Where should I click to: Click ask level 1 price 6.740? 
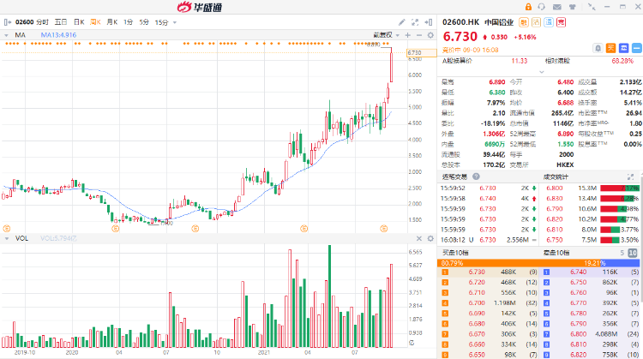(578, 272)
